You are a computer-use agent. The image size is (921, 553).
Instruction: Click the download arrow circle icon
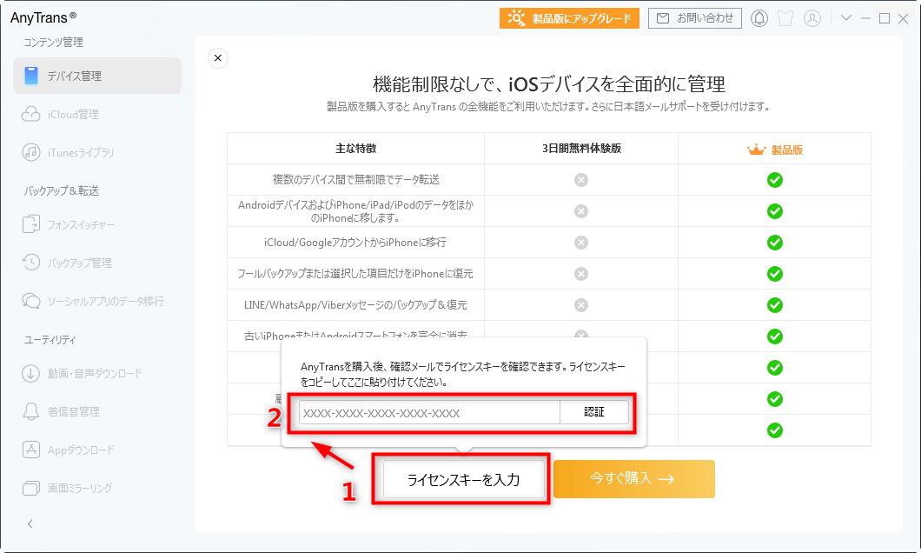tap(30, 373)
